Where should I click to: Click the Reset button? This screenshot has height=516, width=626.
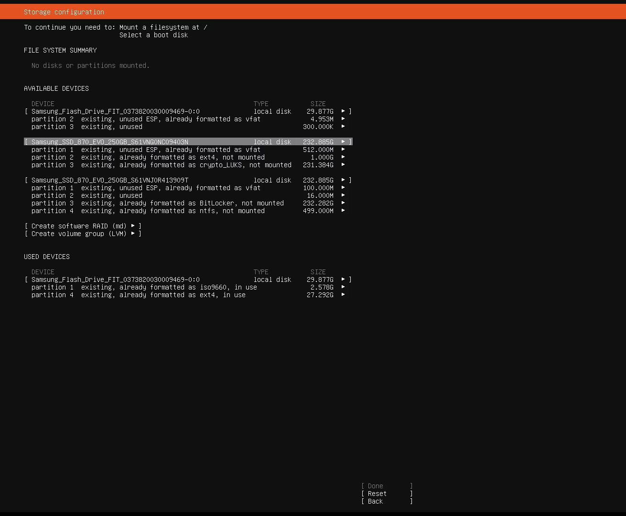click(x=387, y=494)
